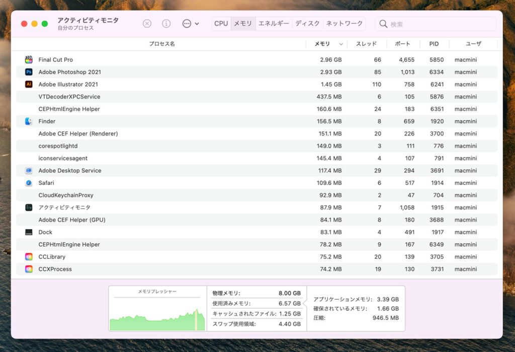Maximize the Activity Monitor window
Image resolution: width=515 pixels, height=352 pixels.
(45, 24)
